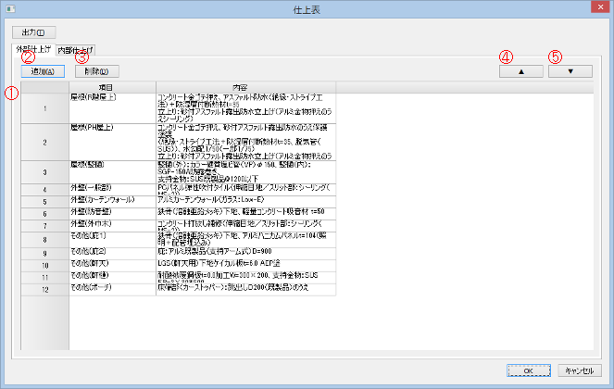Click the 項目 column header
This screenshot has width=614, height=389.
pyautogui.click(x=112, y=87)
